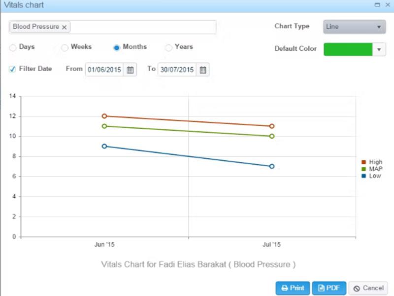Image resolution: width=394 pixels, height=296 pixels.
Task: Click the chart title for Fadi Elias Barakat
Action: (198, 264)
